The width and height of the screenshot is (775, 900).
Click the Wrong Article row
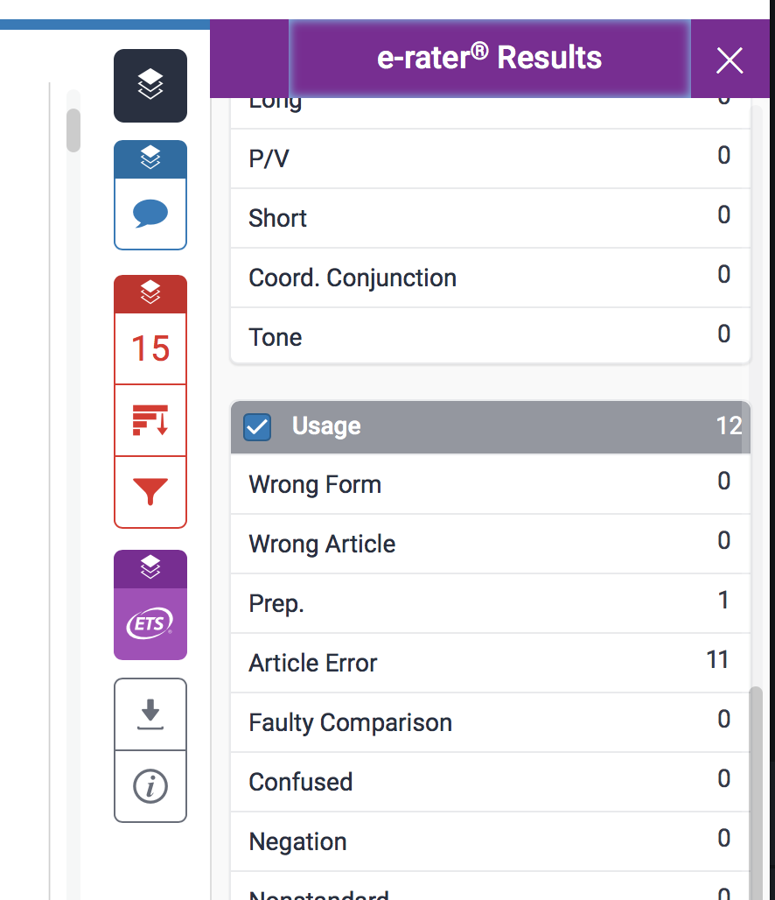coord(490,544)
